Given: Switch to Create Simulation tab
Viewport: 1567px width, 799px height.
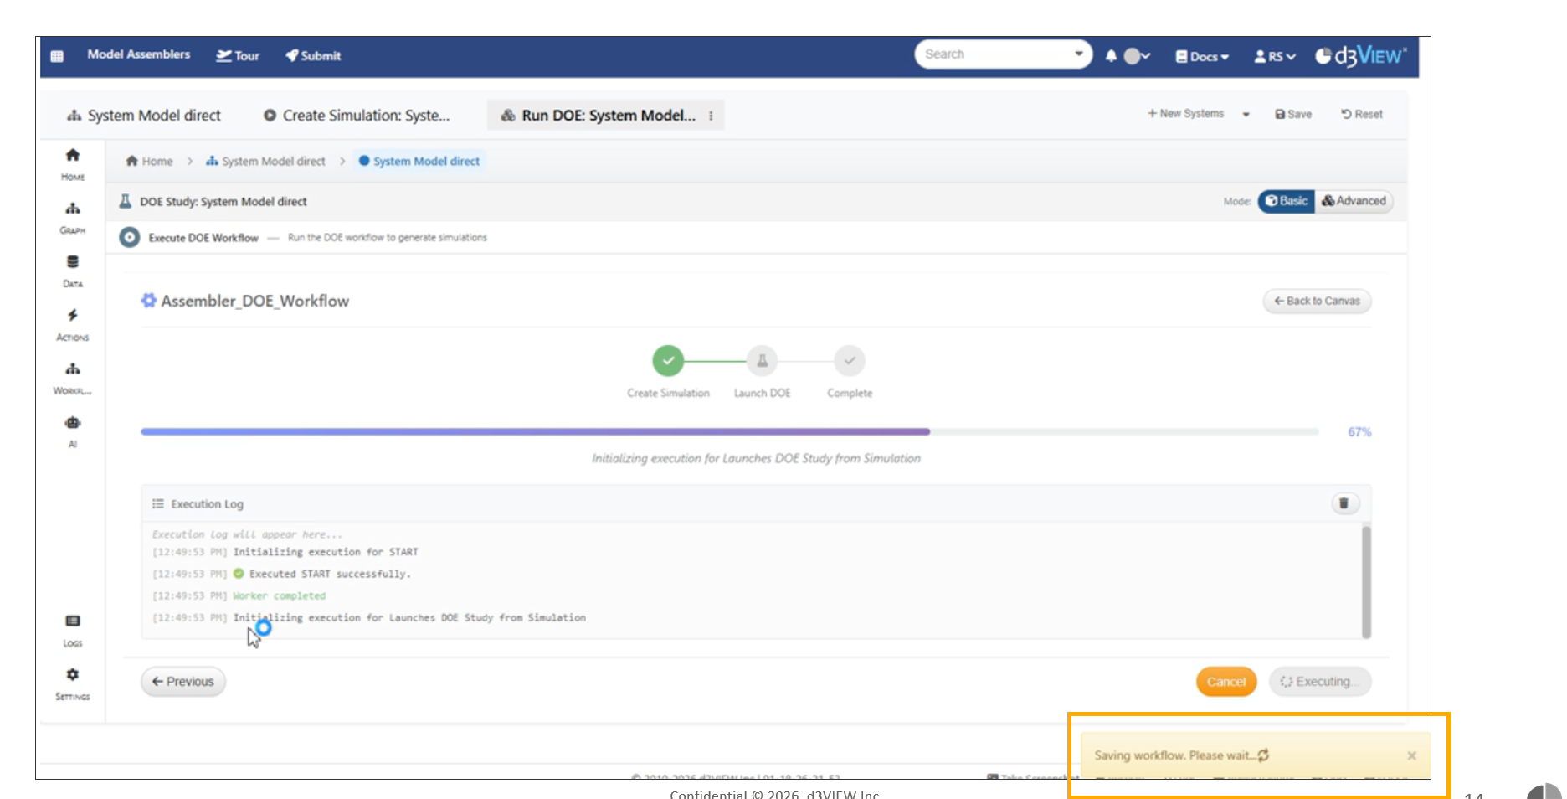Looking at the screenshot, I should click(357, 116).
